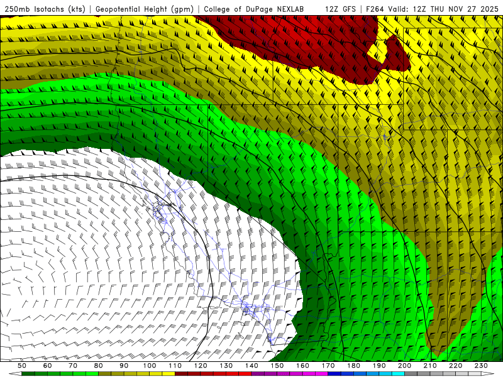Select the bright red swatch ending at 140
The height and width of the screenshot is (377, 503).
[245, 374]
